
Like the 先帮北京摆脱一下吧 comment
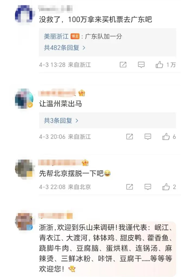(166, 187)
